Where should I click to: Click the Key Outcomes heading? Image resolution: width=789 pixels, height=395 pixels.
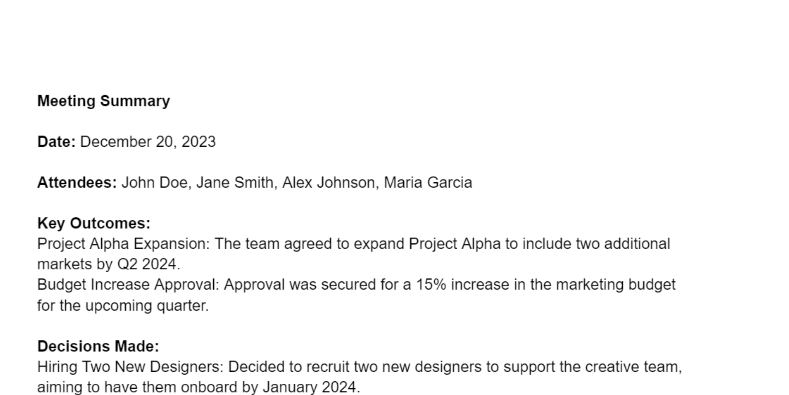tap(94, 224)
